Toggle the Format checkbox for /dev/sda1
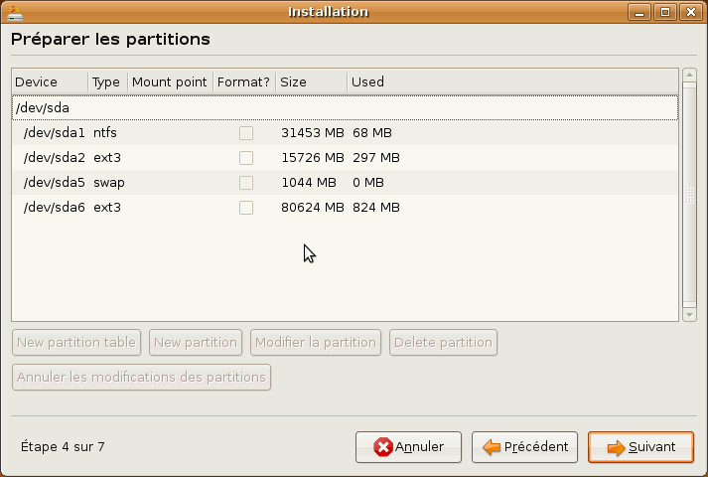 pos(246,133)
